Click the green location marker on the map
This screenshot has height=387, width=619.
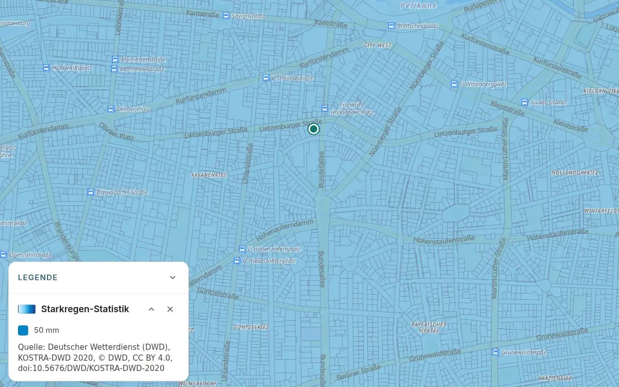coord(314,129)
